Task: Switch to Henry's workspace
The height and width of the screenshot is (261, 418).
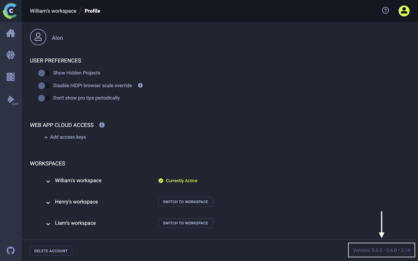Action: (x=185, y=202)
